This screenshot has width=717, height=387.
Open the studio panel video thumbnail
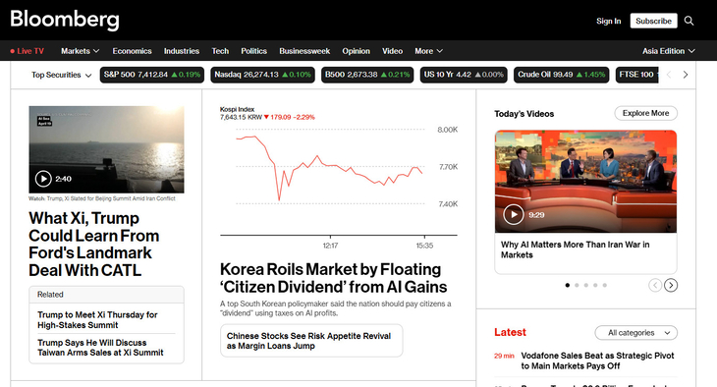point(585,182)
